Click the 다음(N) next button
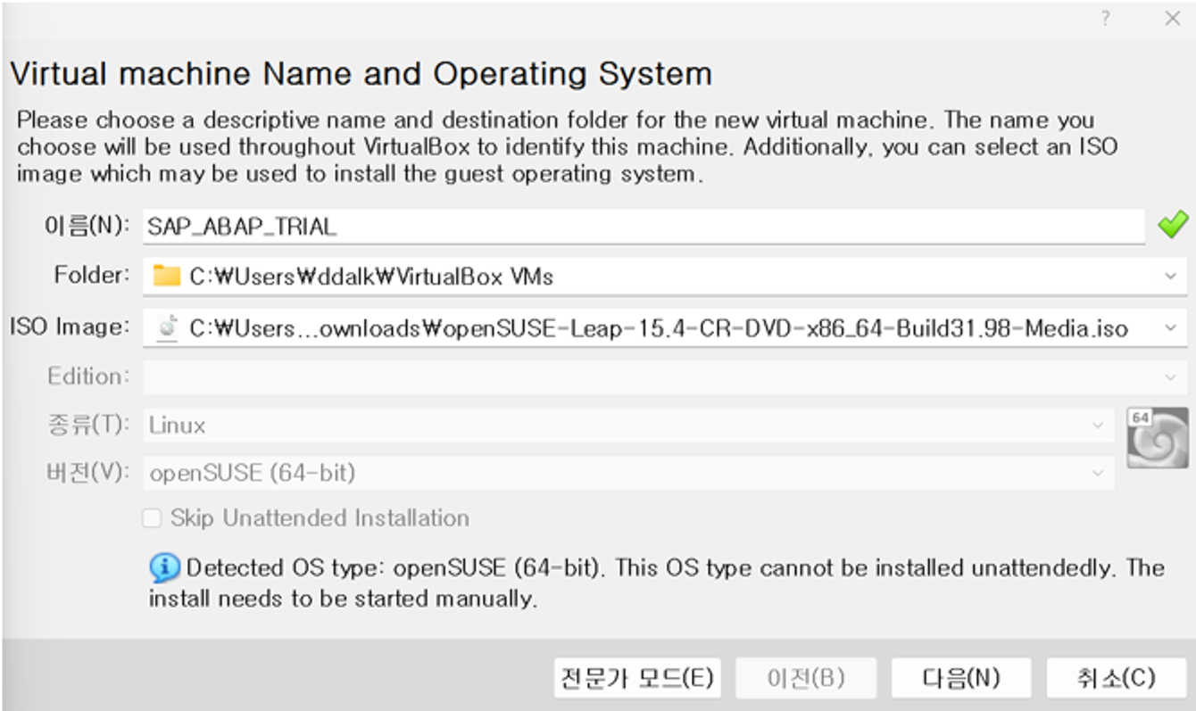 click(x=961, y=678)
